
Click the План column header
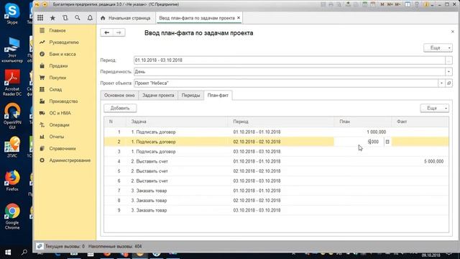point(363,122)
